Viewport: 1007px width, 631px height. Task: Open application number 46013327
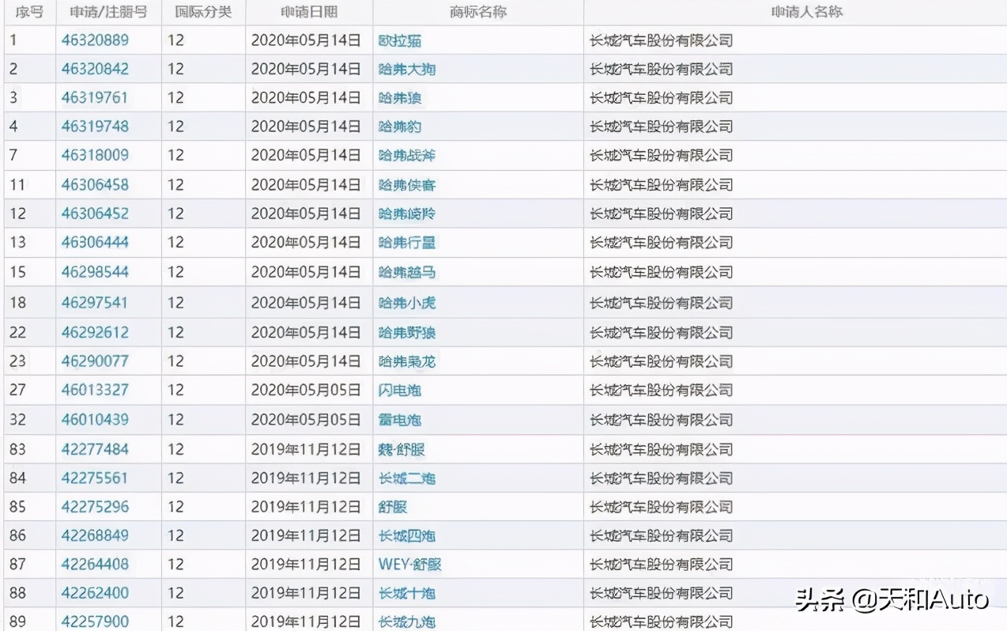(95, 390)
